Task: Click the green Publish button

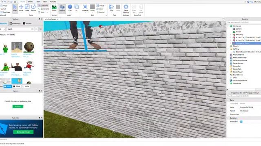Action: coord(18,107)
